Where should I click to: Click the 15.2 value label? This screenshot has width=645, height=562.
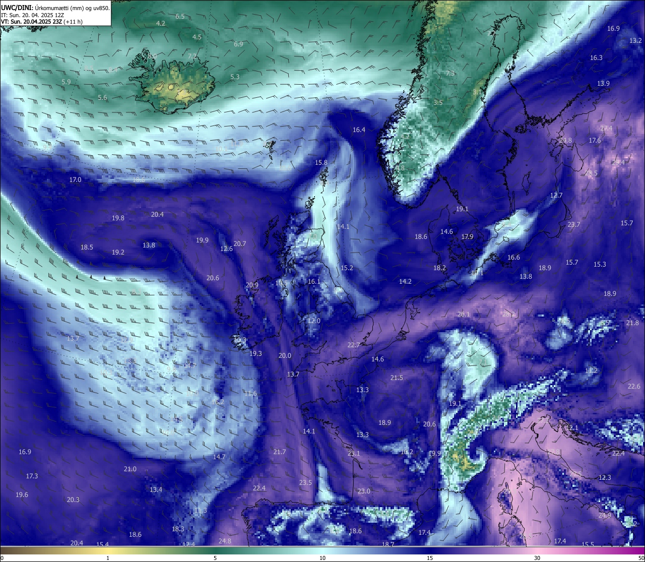347,268
